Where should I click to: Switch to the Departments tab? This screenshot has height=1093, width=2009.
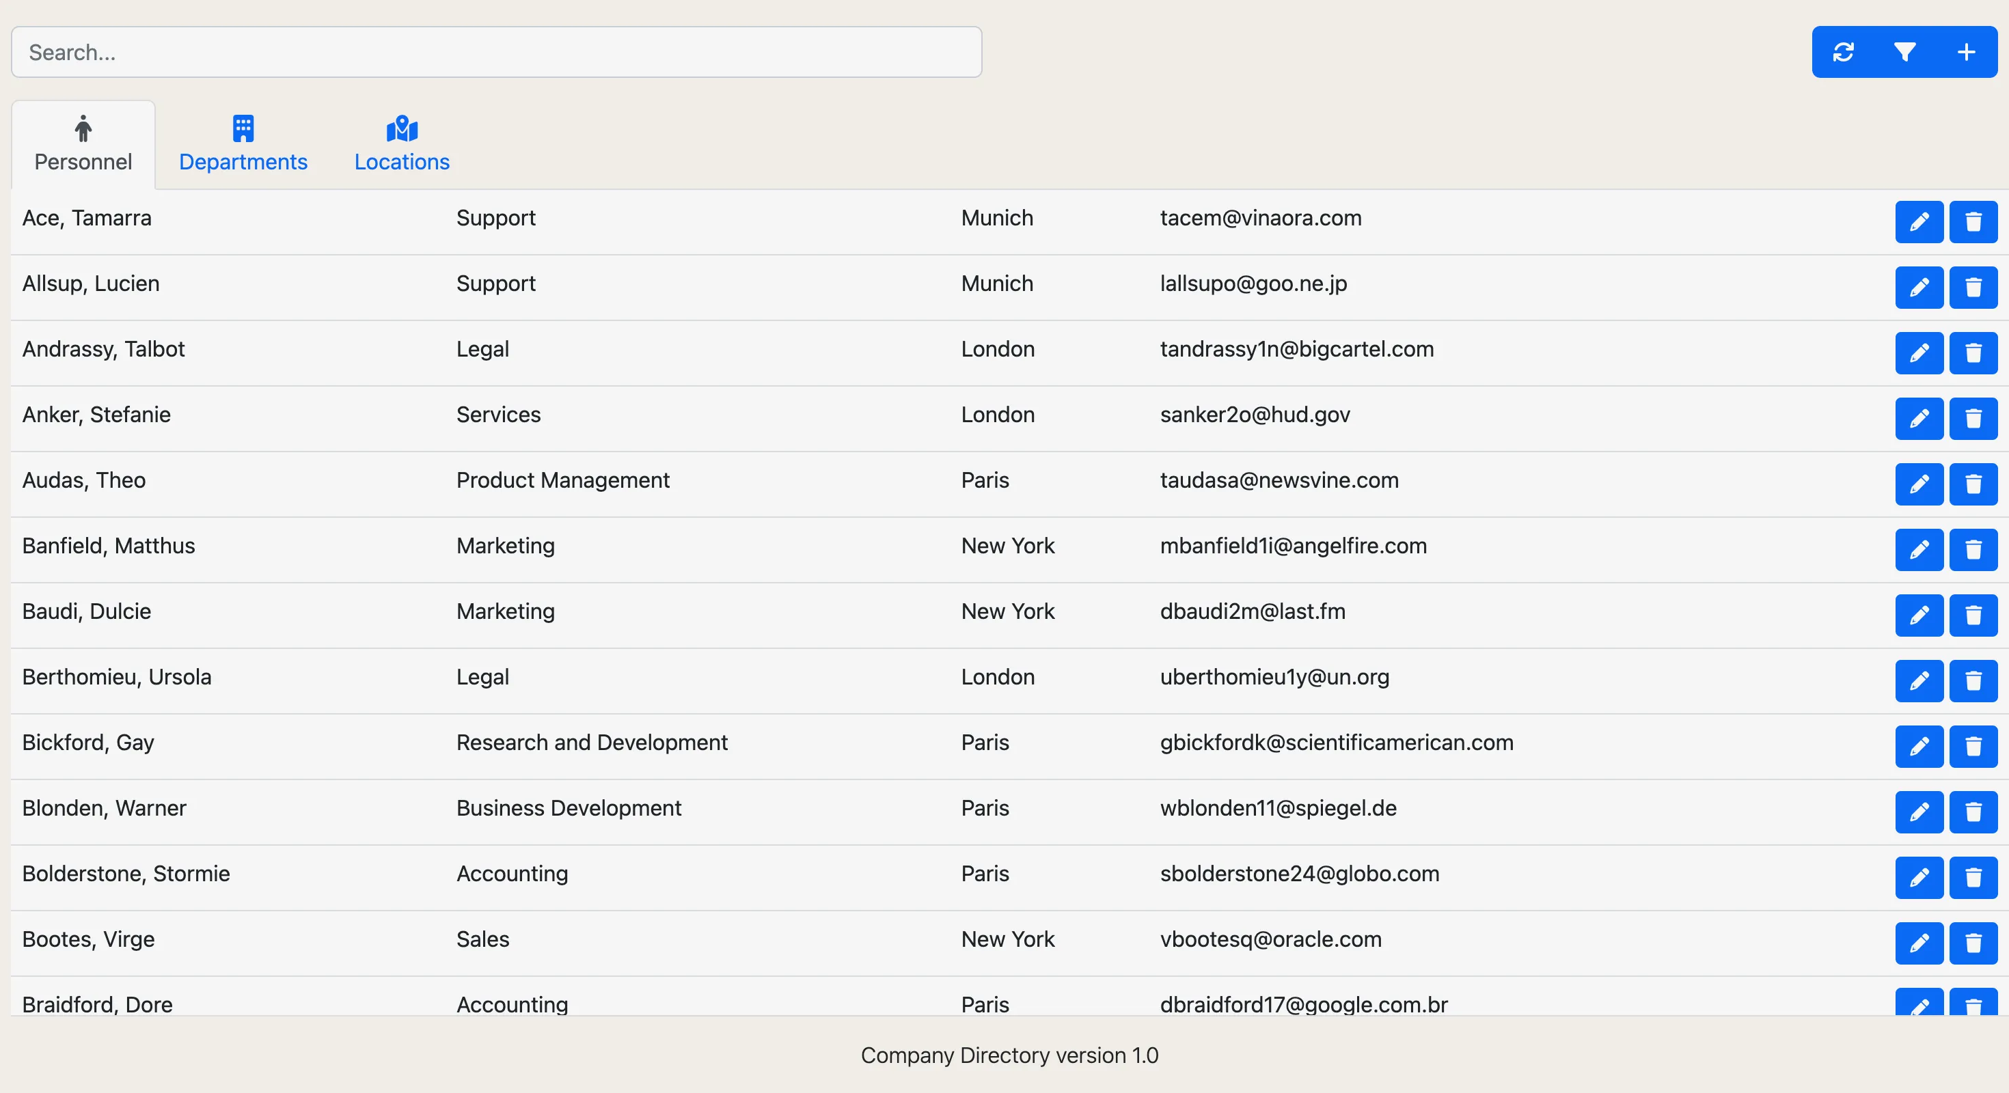243,162
